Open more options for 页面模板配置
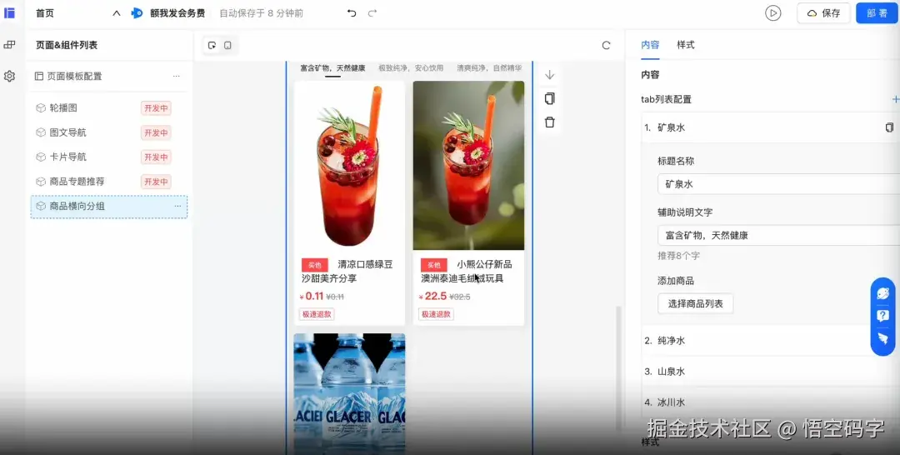 [176, 76]
